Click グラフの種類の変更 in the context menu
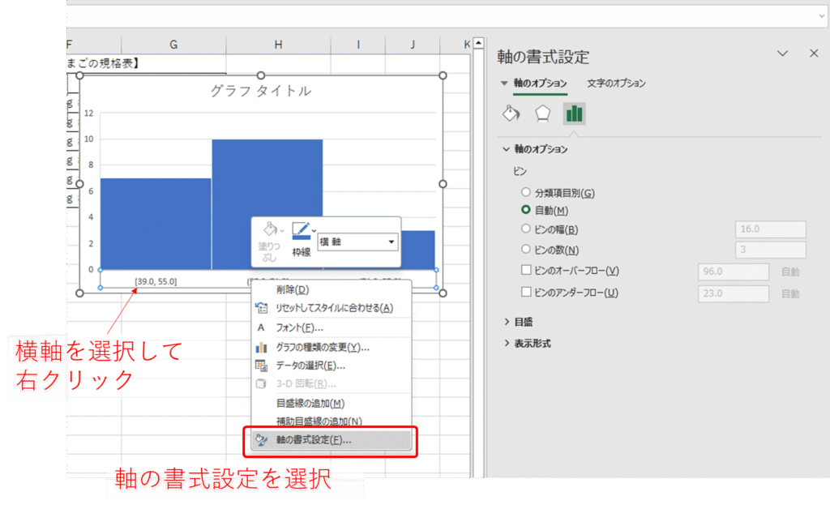830x509 pixels. click(323, 347)
